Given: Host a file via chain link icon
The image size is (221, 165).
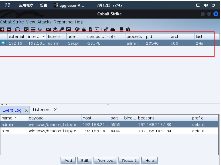Looking at the screenshot, I should [106, 29].
